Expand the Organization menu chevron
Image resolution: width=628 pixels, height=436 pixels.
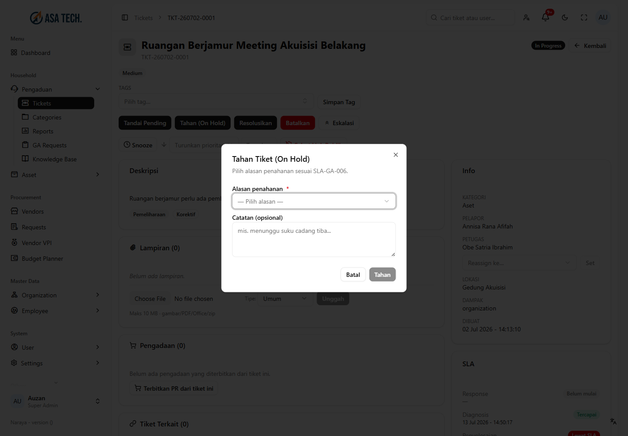coord(98,295)
